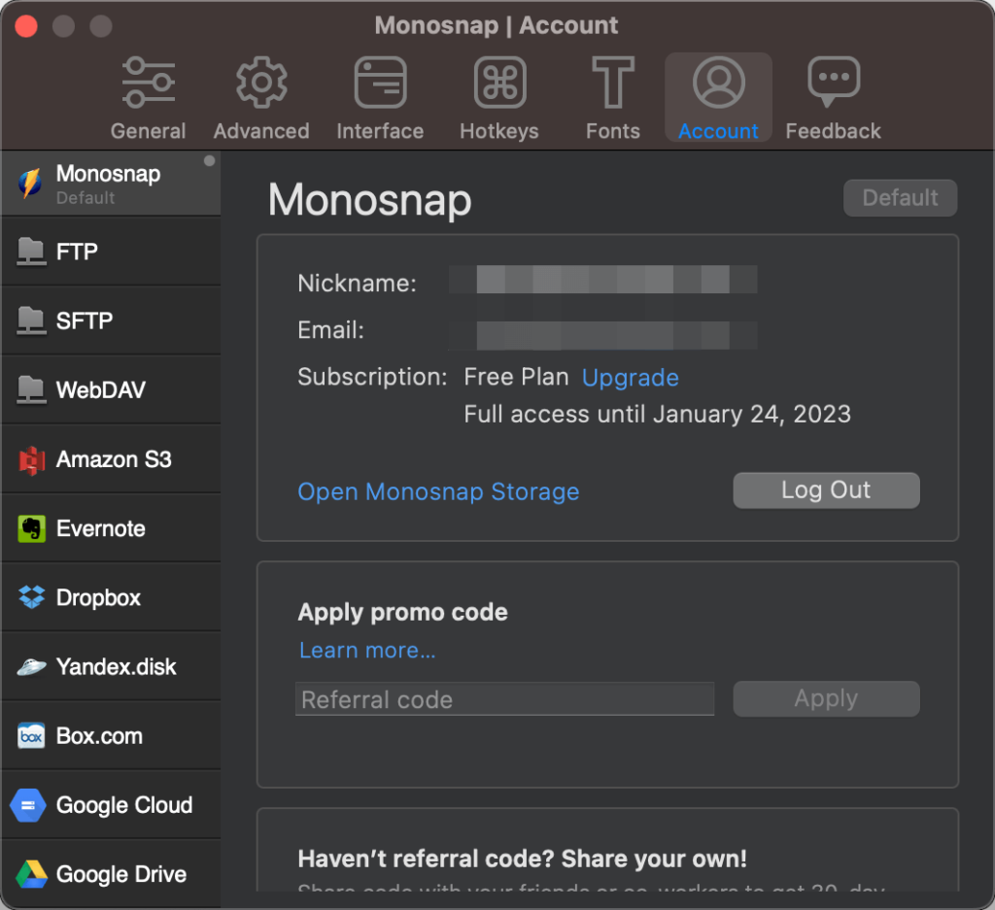
Task: Select the Google Drive label
Action: pos(121,874)
